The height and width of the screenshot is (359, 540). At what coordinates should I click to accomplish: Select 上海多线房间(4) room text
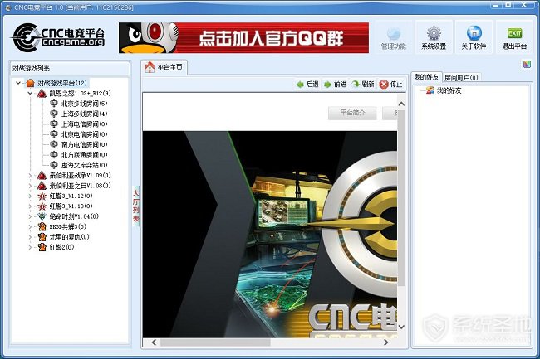[85, 114]
